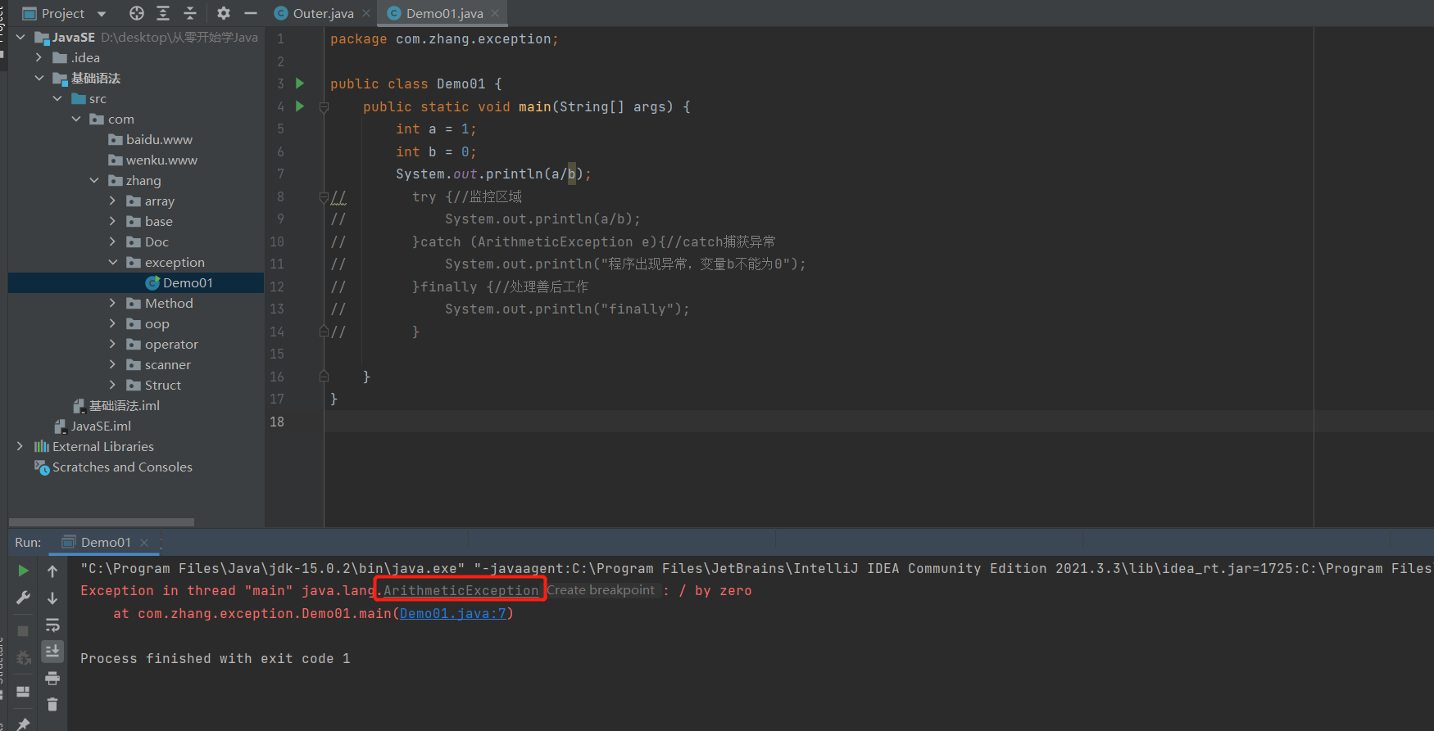
Task: Collapse the exception package chevron
Action: (112, 262)
